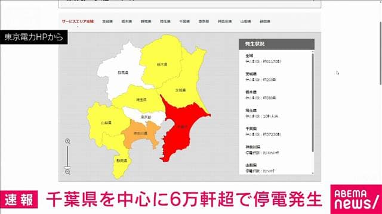Select the 神奈川県 tab
The width and height of the screenshot is (382, 214).
[224, 21]
